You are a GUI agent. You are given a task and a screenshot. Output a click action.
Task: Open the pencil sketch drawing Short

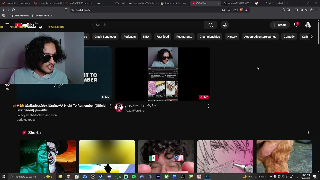pyautogui.click(x=225, y=157)
